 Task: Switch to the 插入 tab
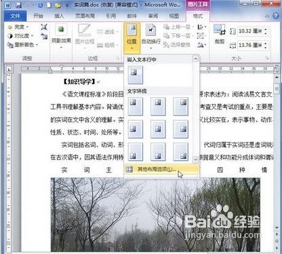tap(59, 16)
